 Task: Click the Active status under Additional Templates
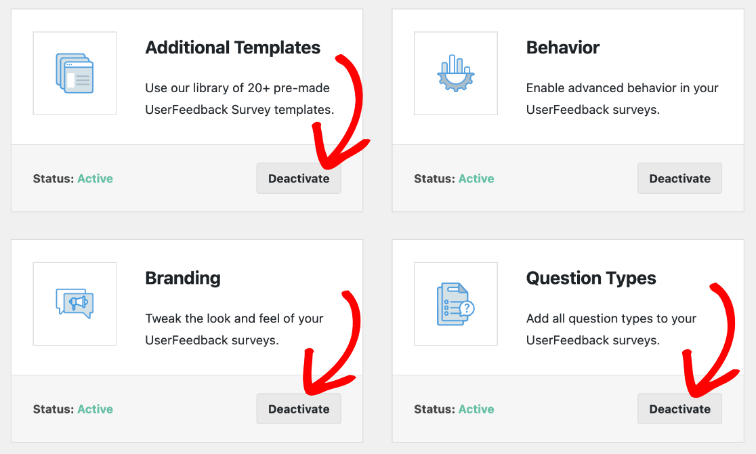(x=95, y=179)
